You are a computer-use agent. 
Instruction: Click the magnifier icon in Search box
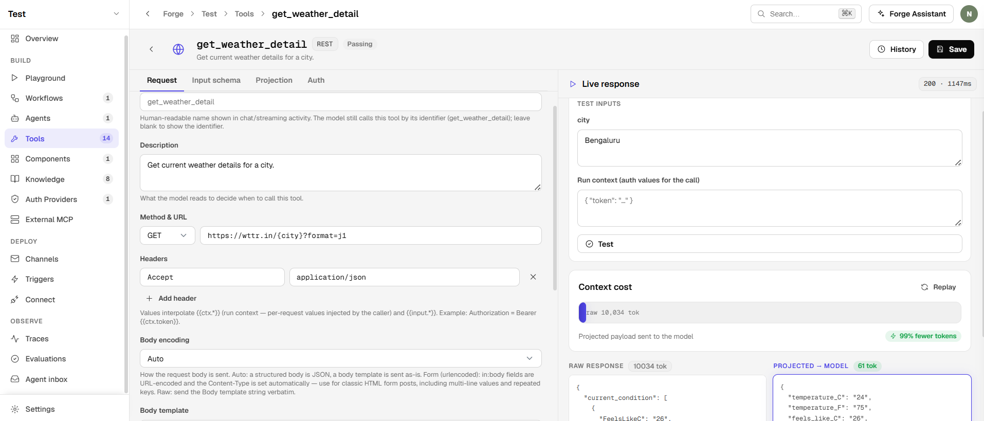761,14
